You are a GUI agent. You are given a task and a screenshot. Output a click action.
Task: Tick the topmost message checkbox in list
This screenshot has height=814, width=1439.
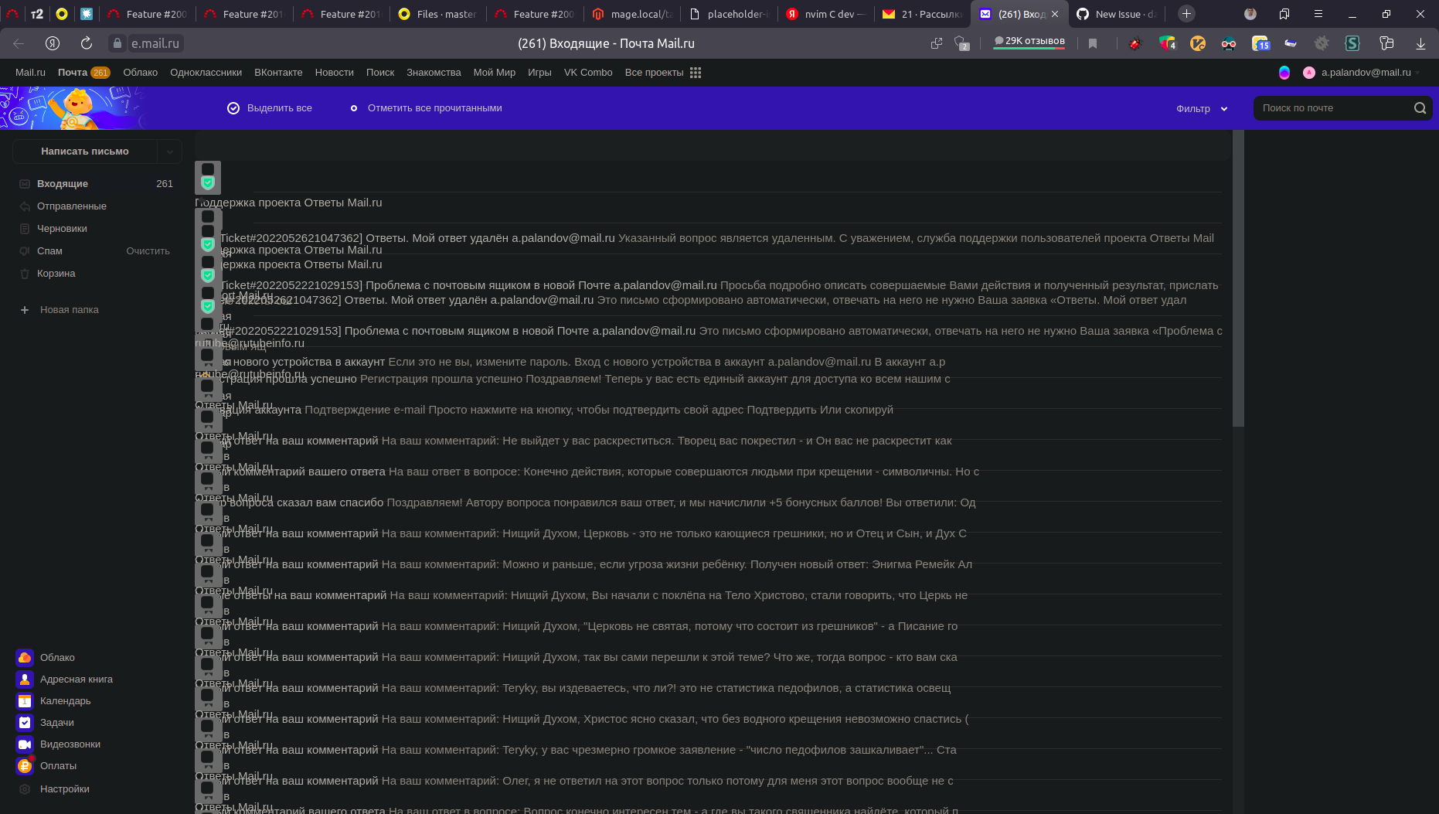208,169
